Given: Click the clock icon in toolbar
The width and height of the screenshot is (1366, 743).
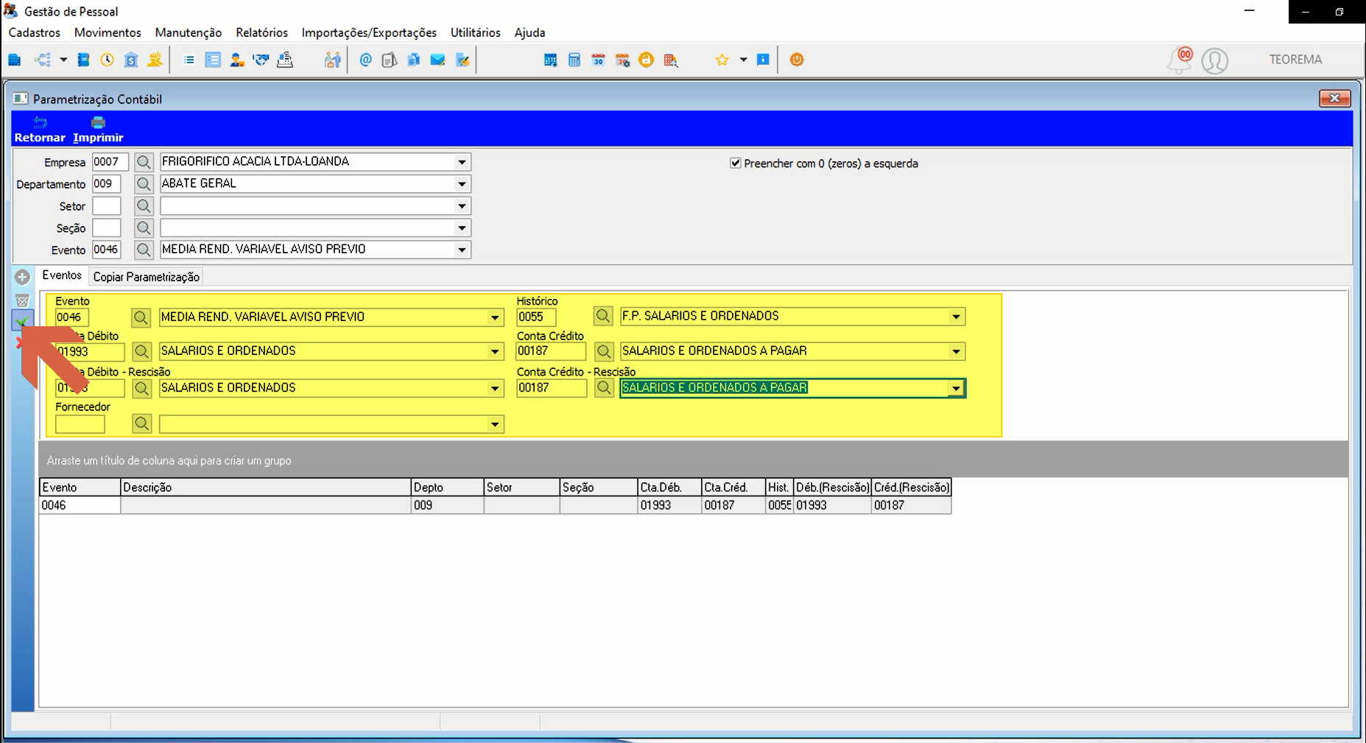Looking at the screenshot, I should click(x=108, y=60).
